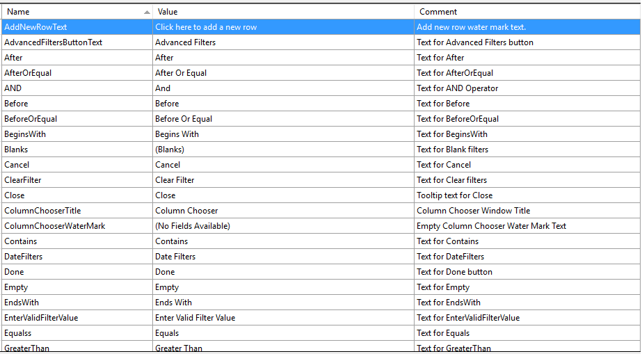The image size is (642, 354).
Task: Click the 'Text for Done button' comment
Action: (455, 272)
